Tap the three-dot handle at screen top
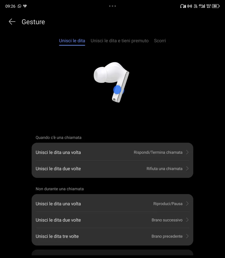The width and height of the screenshot is (225, 258). (112, 6)
